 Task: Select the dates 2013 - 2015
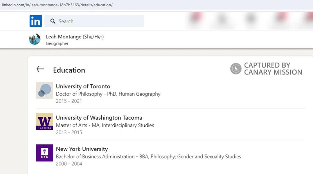coord(69,133)
